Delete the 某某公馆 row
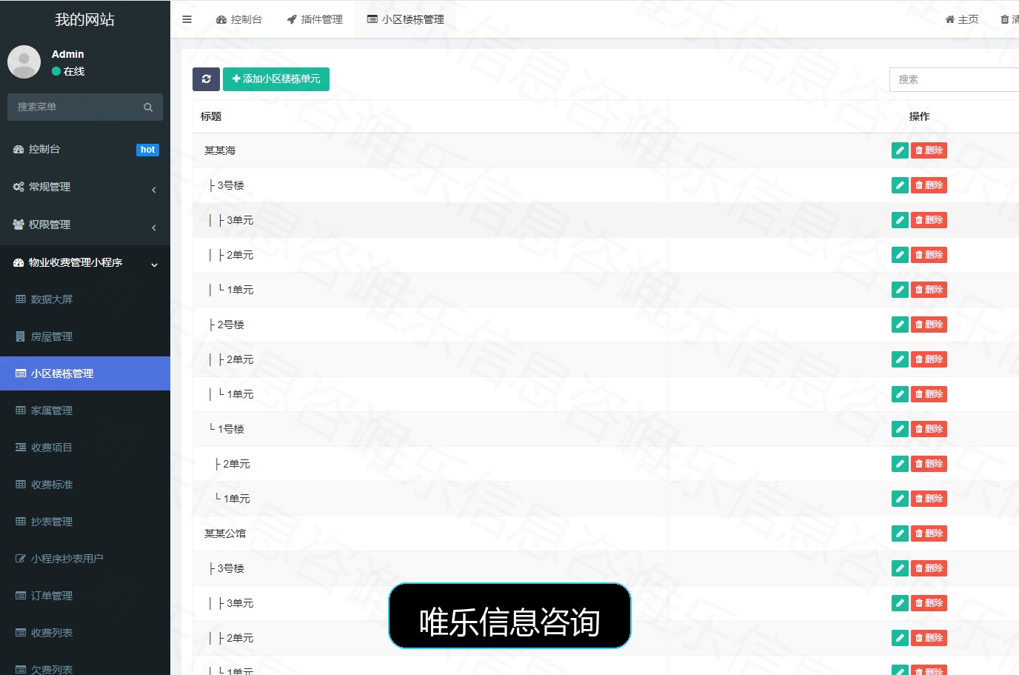1019x675 pixels. point(929,533)
